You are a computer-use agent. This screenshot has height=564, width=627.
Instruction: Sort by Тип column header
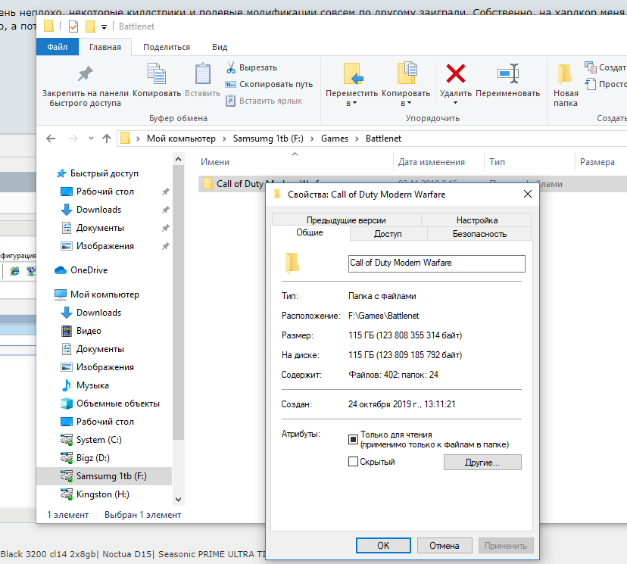497,162
